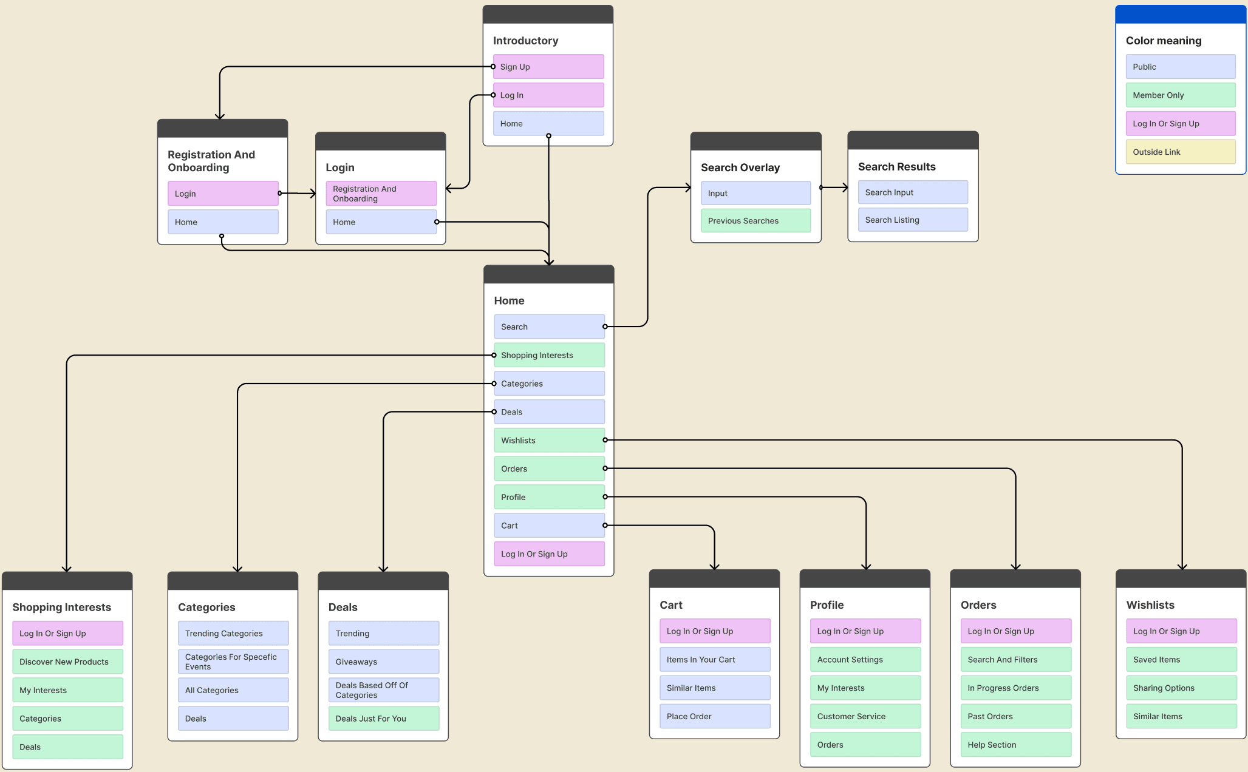
Task: Select Giveaways in the Deals card
Action: coord(383,662)
